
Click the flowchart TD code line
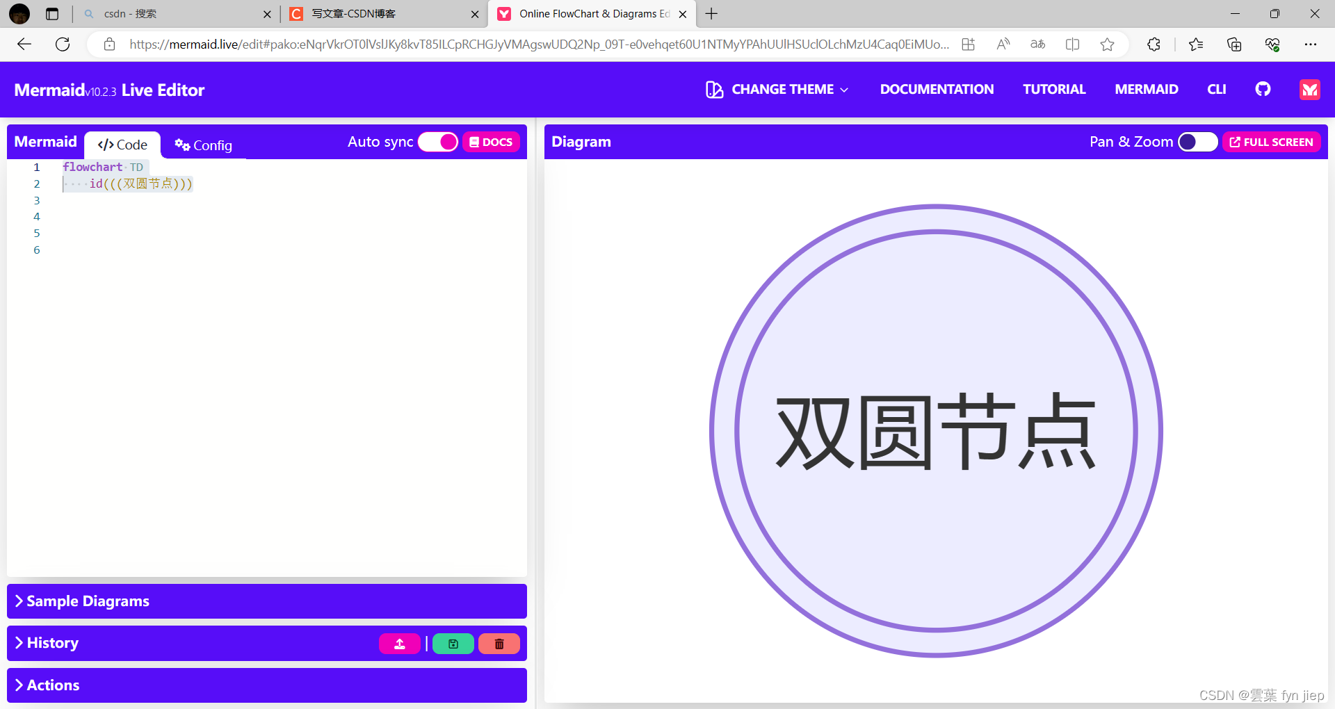(103, 167)
